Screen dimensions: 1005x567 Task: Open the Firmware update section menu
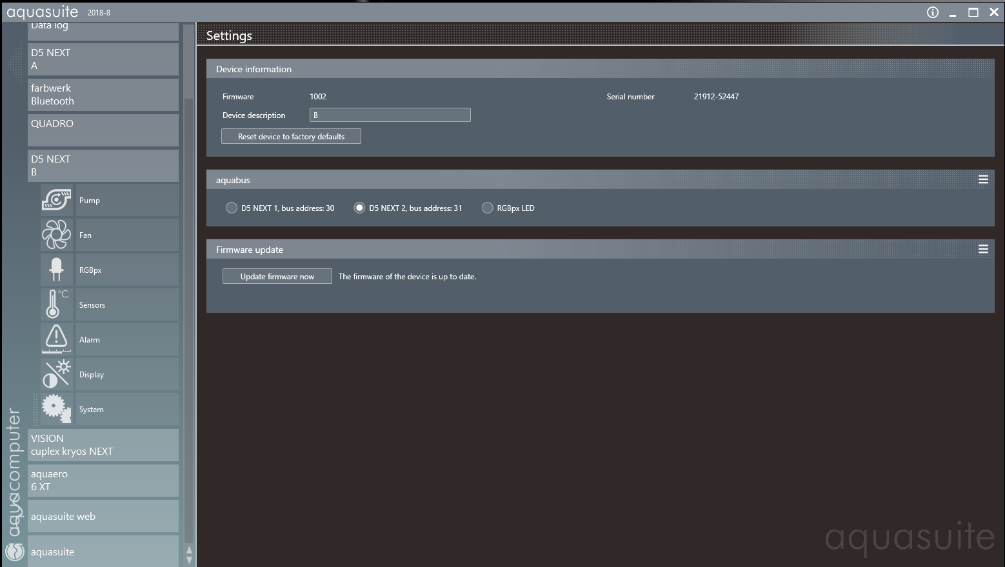click(x=983, y=249)
